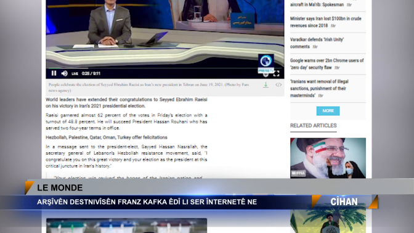Screen dimensions: 414x233
Task: Pause the video with the pause icon
Action: click(x=54, y=73)
